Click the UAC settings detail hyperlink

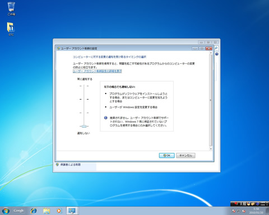tap(98, 71)
